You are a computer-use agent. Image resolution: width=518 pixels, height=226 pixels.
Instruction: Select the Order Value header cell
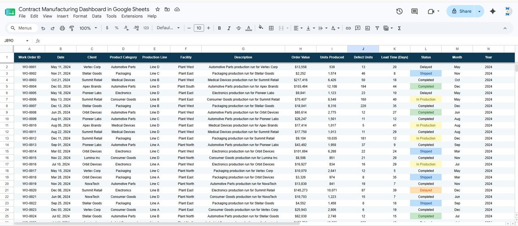(x=301, y=58)
